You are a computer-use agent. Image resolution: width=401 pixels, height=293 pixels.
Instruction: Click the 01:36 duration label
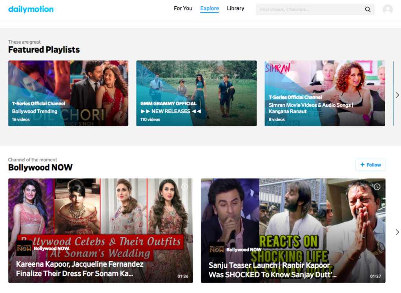(x=183, y=276)
